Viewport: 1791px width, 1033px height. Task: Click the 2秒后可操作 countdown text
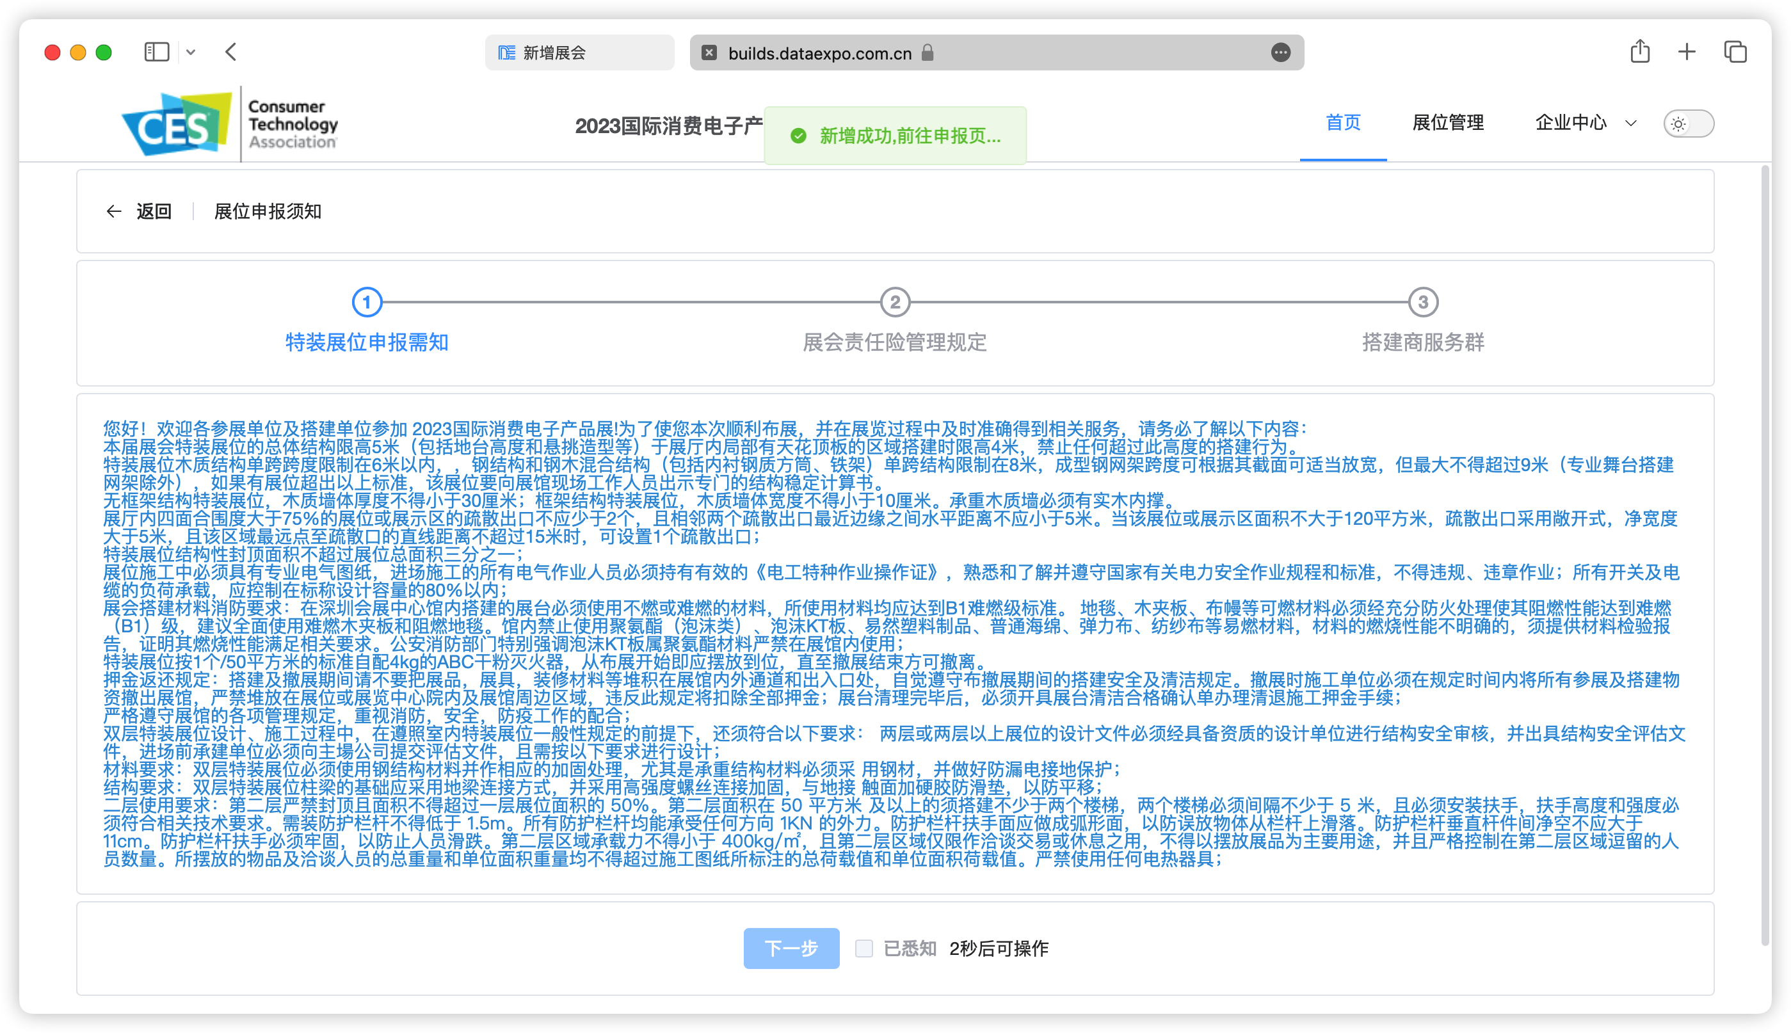point(999,948)
